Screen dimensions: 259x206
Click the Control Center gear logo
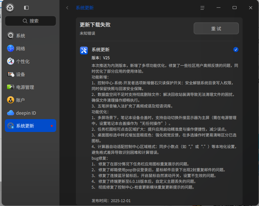(x=10, y=8)
